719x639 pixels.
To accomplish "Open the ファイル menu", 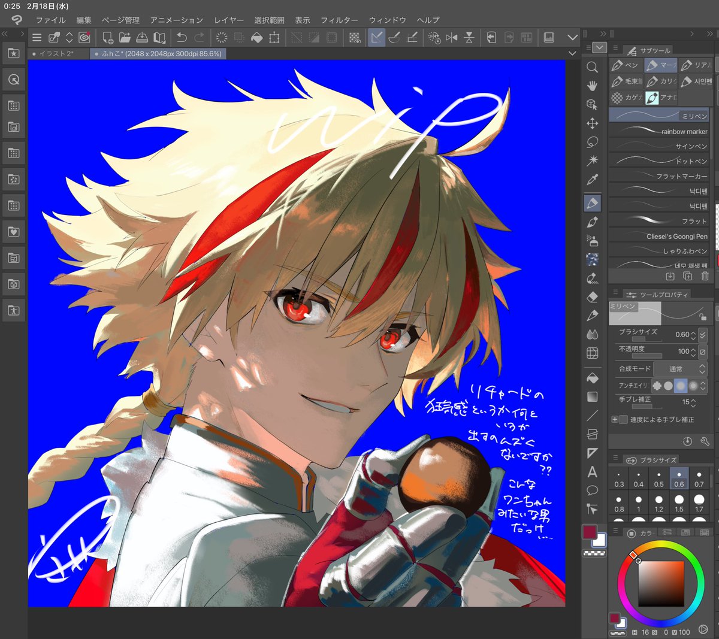I will click(x=50, y=20).
